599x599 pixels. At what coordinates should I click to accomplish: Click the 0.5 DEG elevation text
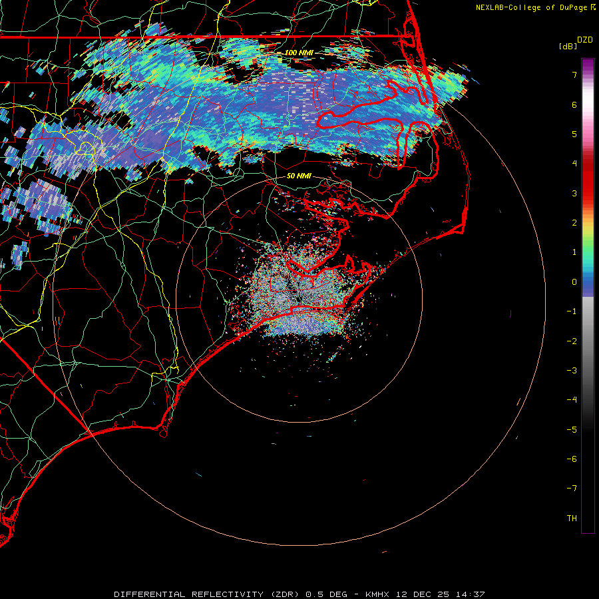[327, 594]
